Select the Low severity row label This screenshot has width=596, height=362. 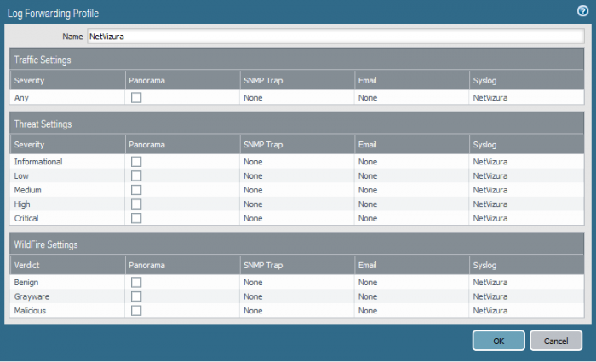pos(21,175)
